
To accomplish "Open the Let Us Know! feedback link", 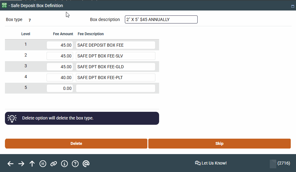I will tap(211, 163).
